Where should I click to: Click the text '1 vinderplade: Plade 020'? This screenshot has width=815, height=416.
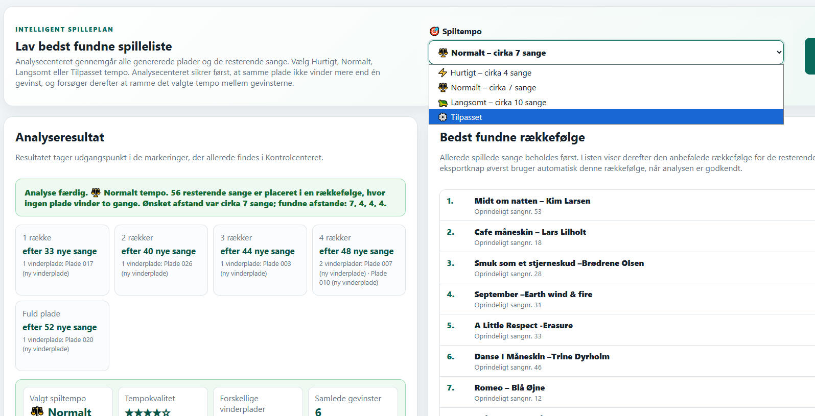[x=58, y=340]
